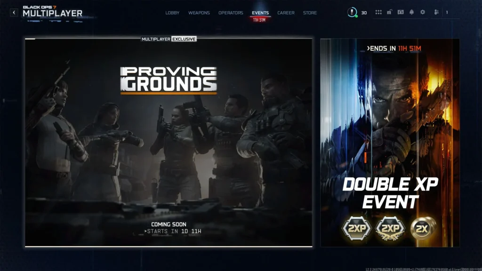This screenshot has width=482, height=271.
Task: Select the Proving Grounds event card
Action: [x=167, y=141]
